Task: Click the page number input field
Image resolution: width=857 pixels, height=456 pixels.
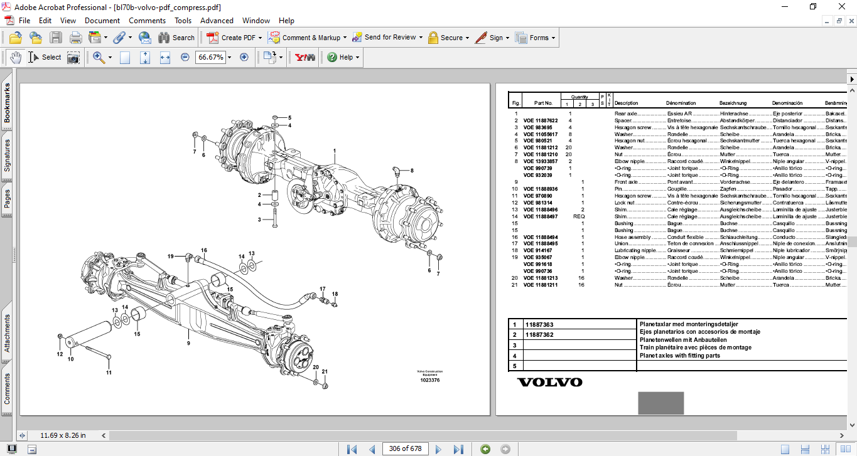Action: (x=405, y=449)
